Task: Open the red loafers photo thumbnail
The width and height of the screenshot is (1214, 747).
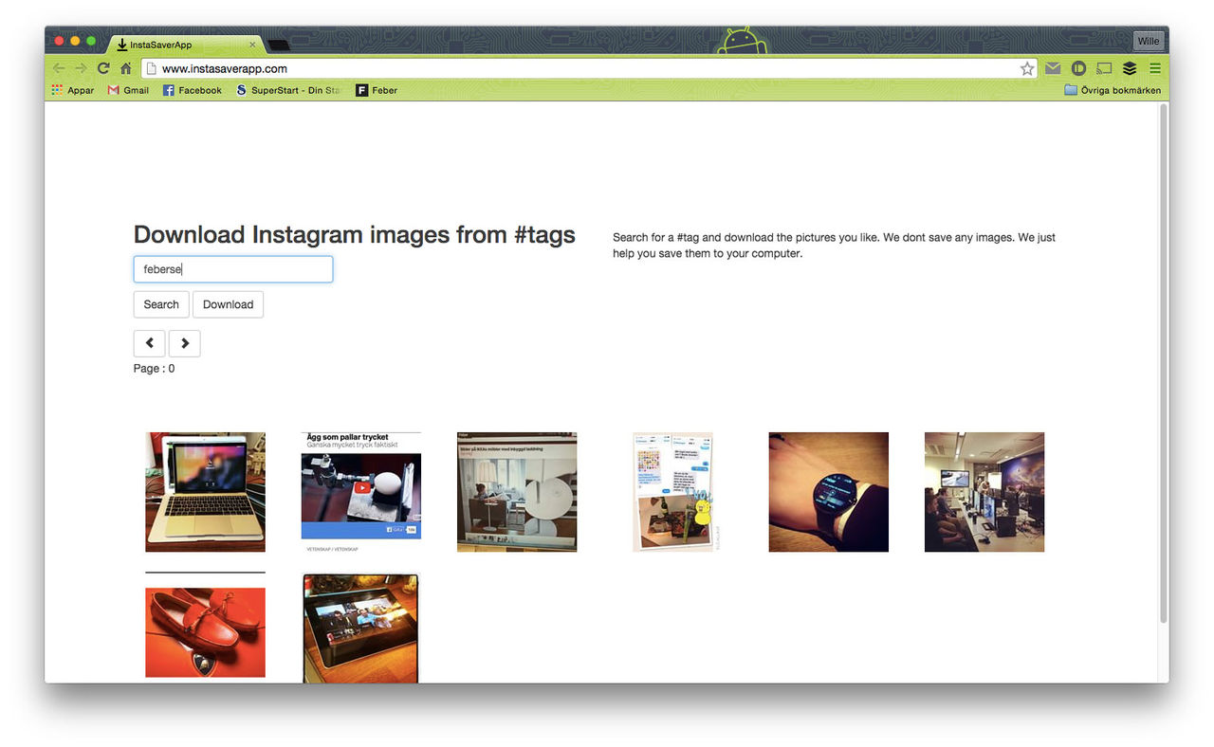Action: click(x=205, y=629)
